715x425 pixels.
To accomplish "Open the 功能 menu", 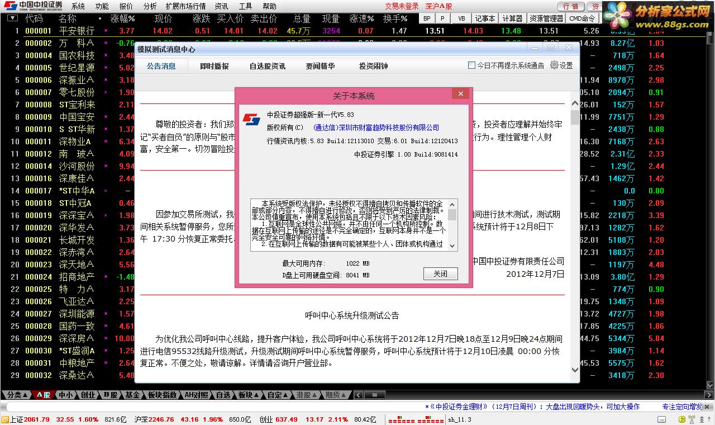I will click(102, 6).
